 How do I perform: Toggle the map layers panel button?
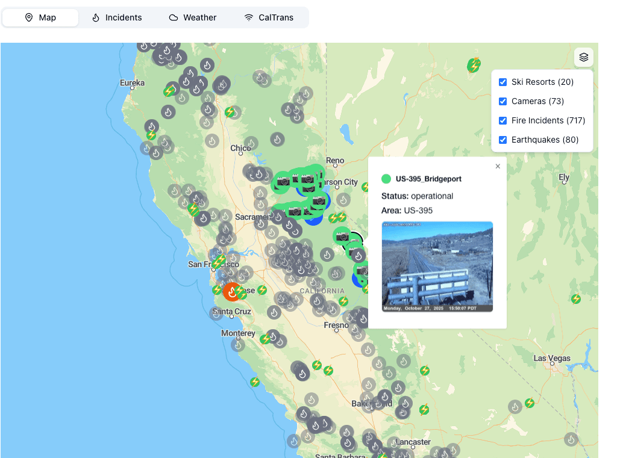[x=583, y=57]
